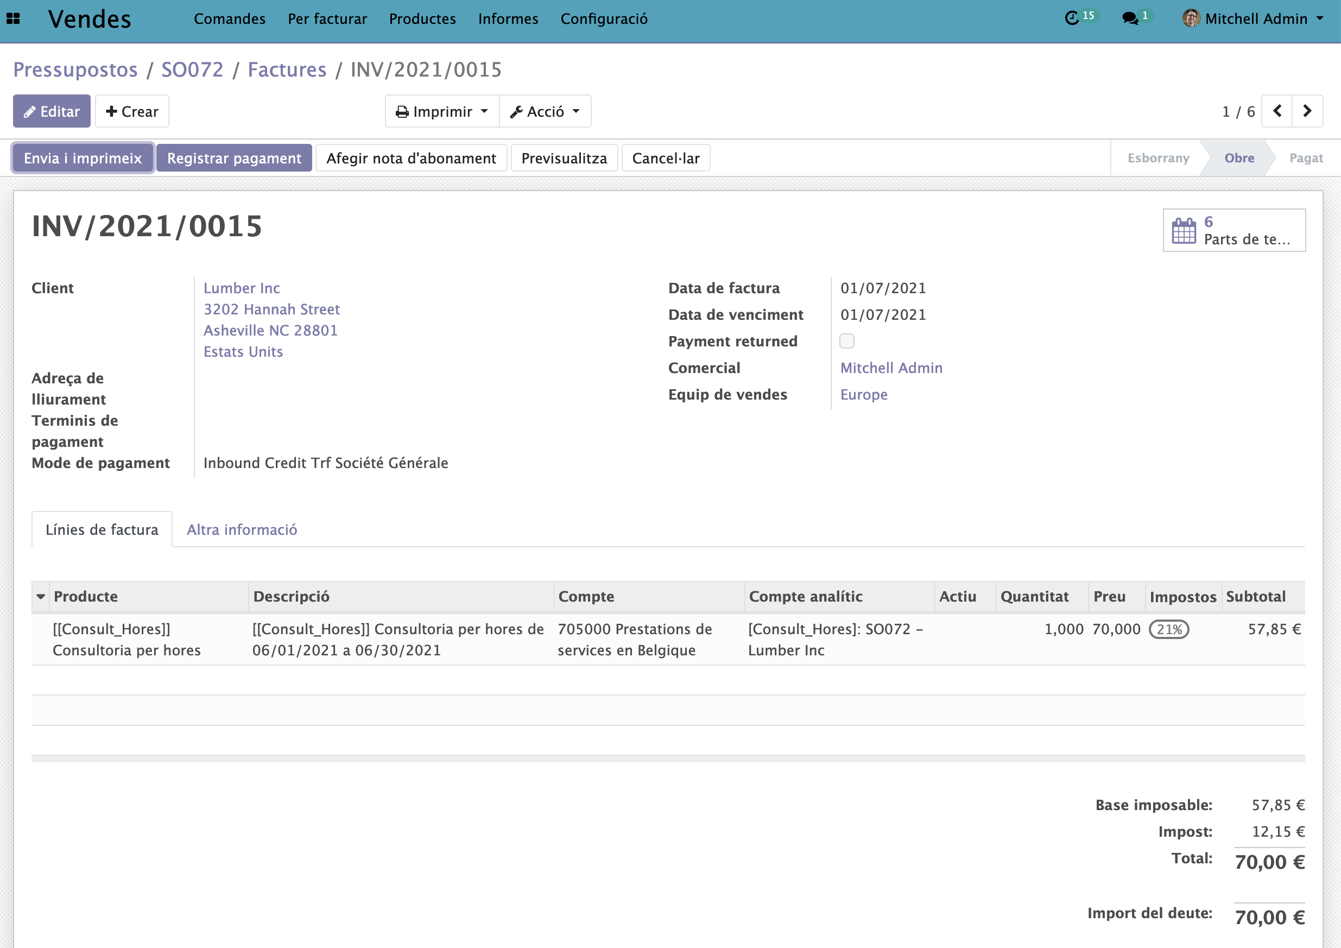Click Registrar pagament button
This screenshot has width=1341, height=948.
[x=234, y=159]
